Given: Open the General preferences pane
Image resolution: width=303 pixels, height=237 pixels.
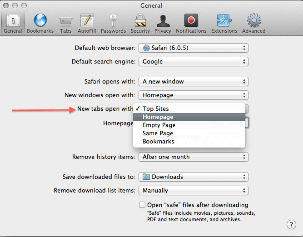Looking at the screenshot, I should tap(13, 24).
